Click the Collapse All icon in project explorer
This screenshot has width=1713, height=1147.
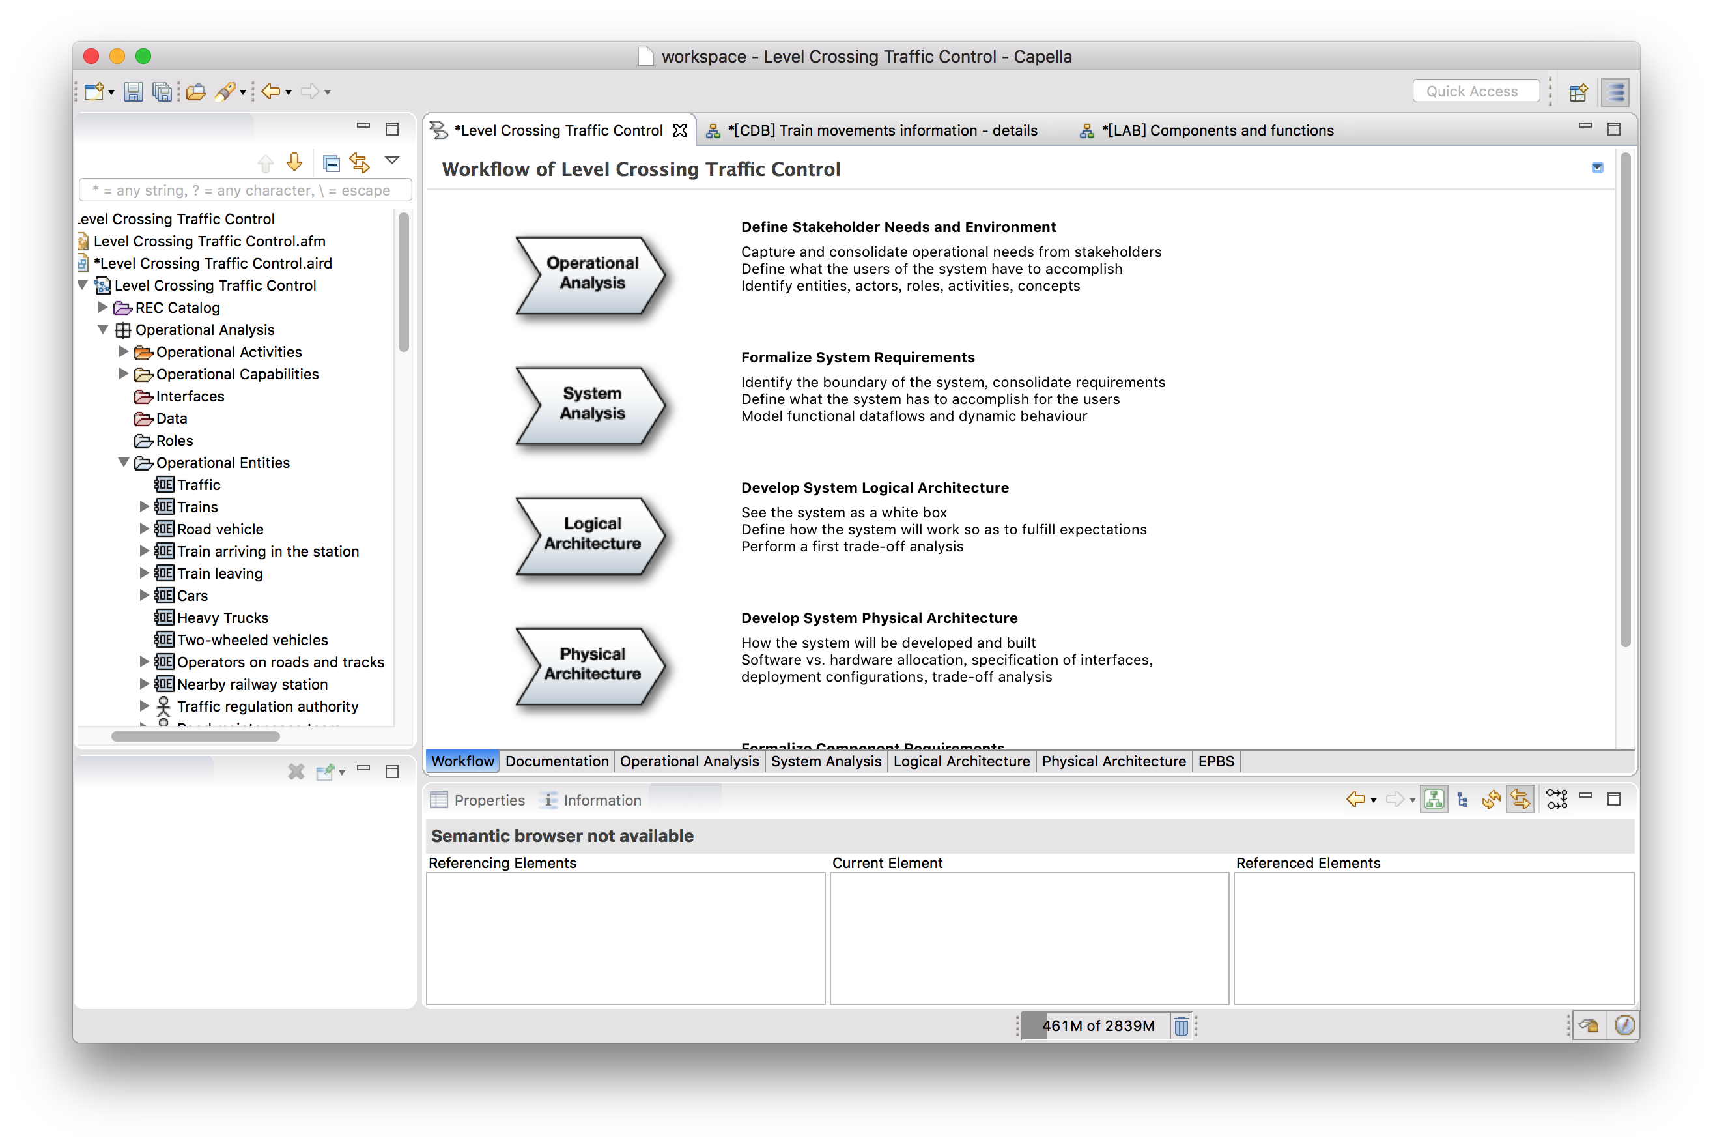point(331,162)
